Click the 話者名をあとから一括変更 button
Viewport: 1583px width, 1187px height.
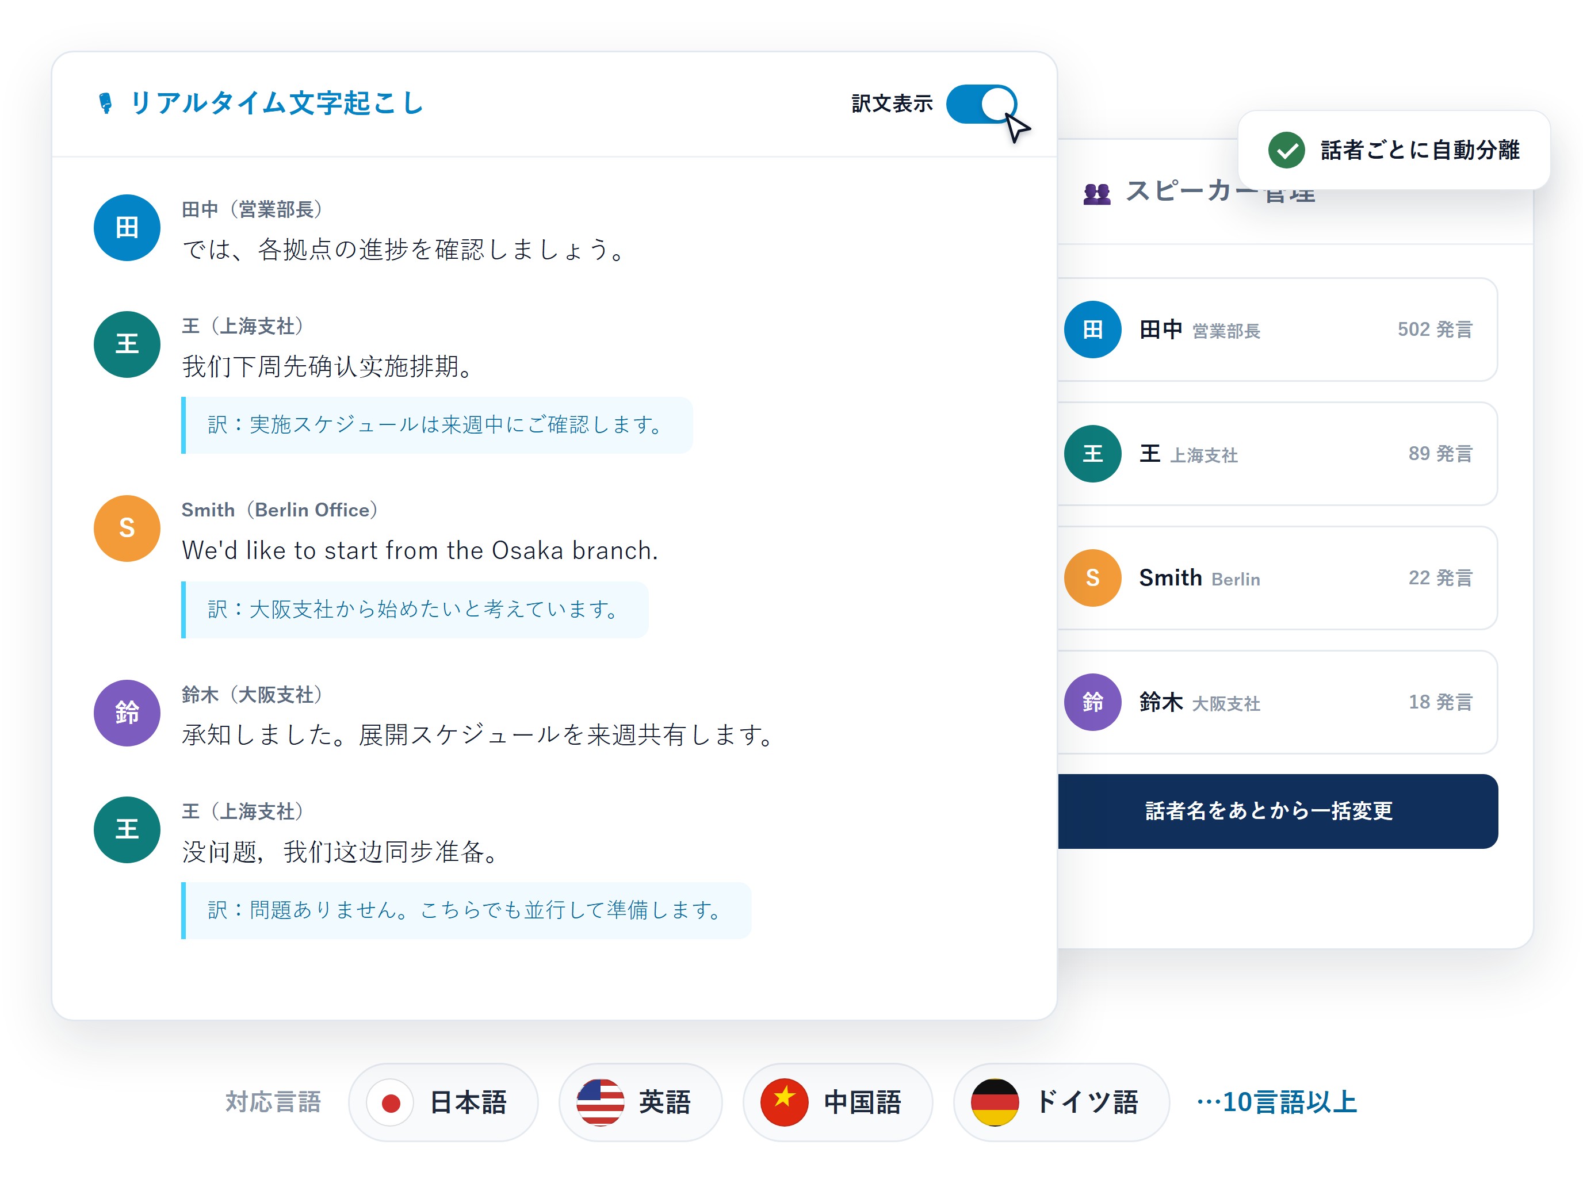1278,811
